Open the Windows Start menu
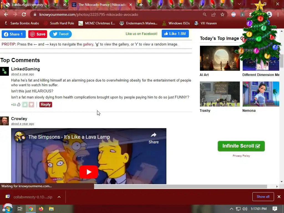This screenshot has width=284, height=213. (x=7, y=209)
